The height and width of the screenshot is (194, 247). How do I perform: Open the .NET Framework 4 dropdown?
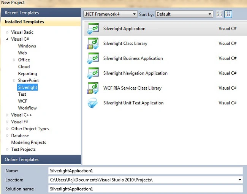point(111,14)
